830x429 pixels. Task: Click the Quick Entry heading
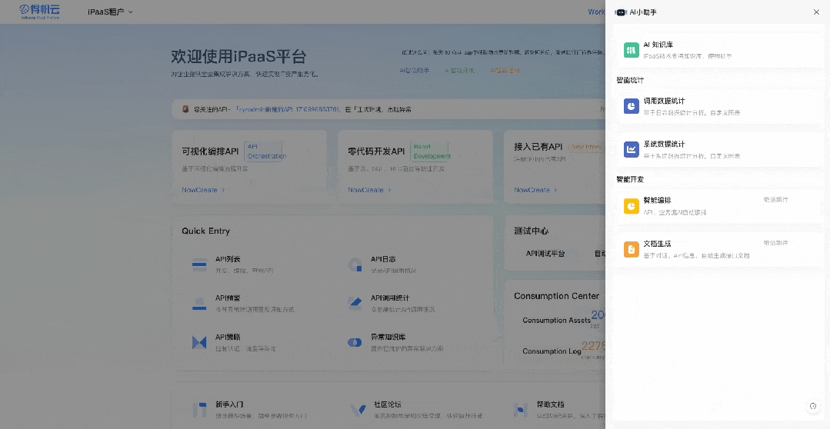pos(205,231)
